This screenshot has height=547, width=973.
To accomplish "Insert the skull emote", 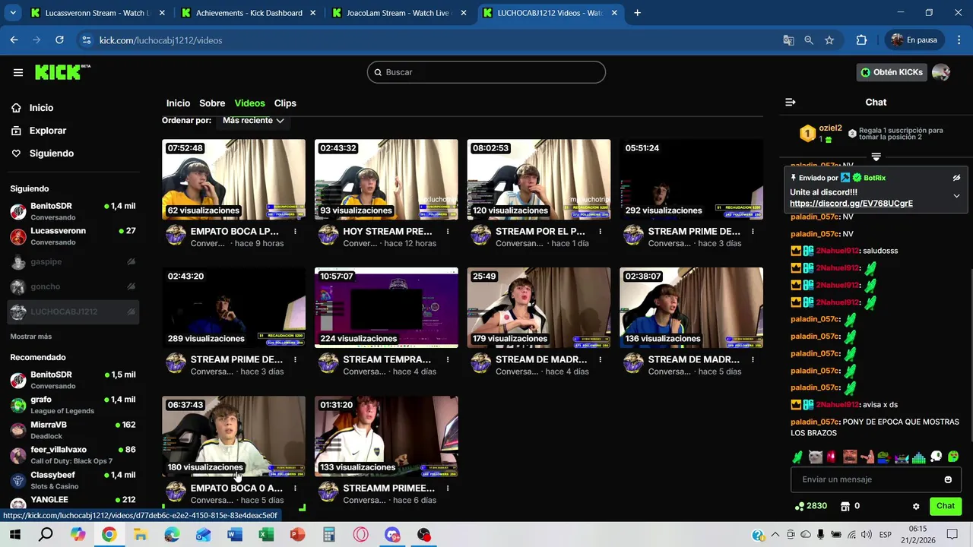I will pos(937,457).
